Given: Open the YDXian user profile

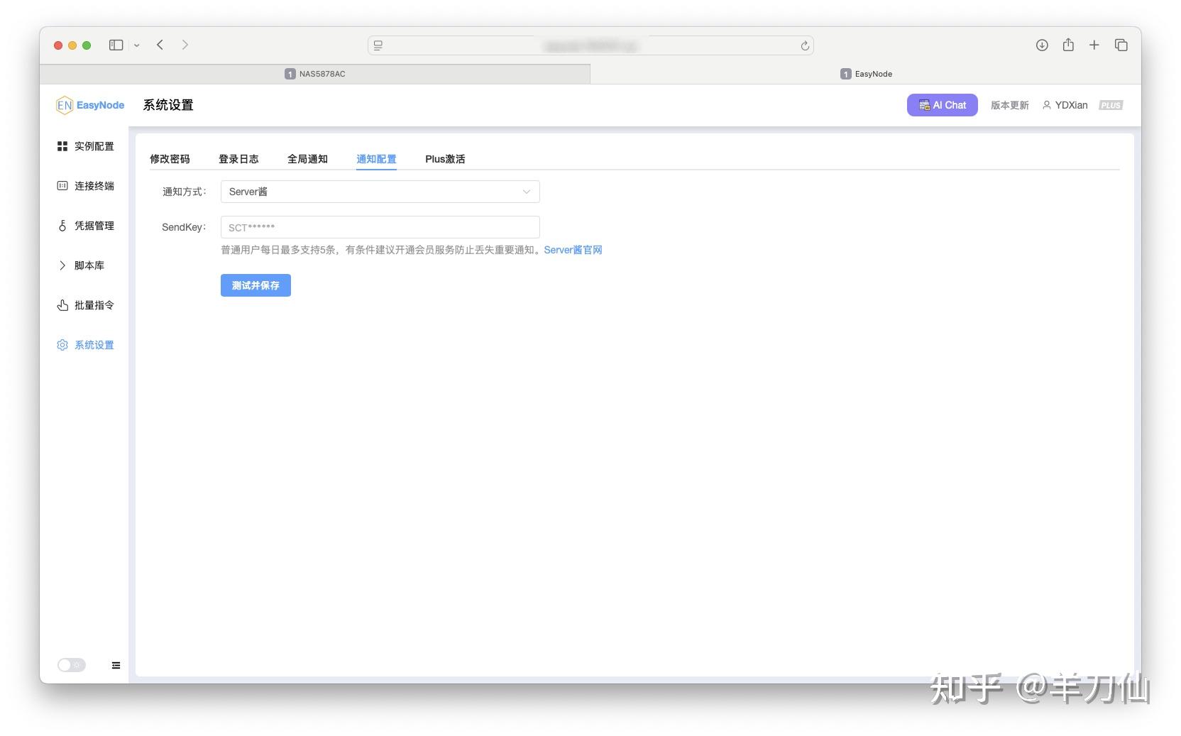Looking at the screenshot, I should pyautogui.click(x=1065, y=105).
